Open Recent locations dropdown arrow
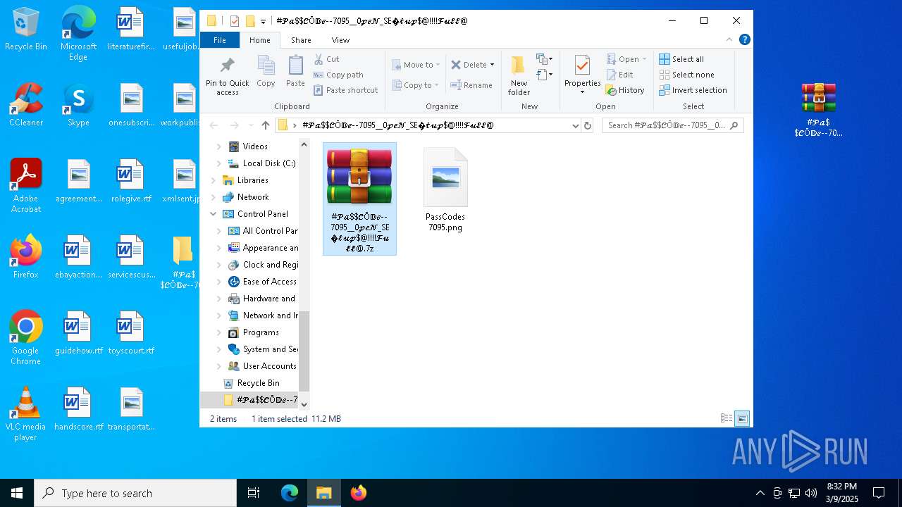The height and width of the screenshot is (507, 902). (249, 125)
